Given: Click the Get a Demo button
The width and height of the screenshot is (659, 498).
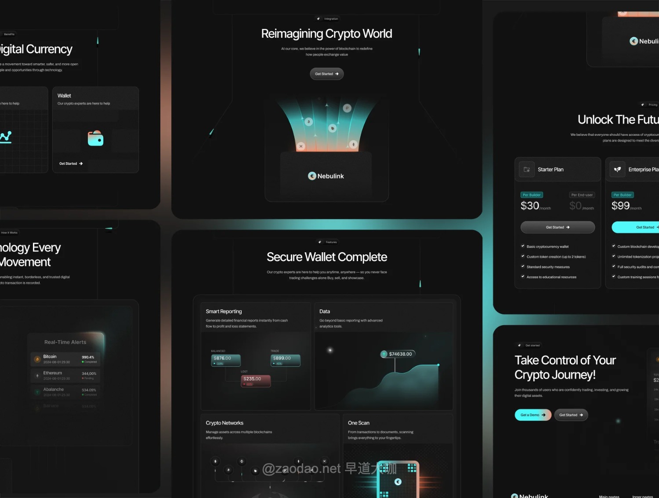Looking at the screenshot, I should pos(533,415).
